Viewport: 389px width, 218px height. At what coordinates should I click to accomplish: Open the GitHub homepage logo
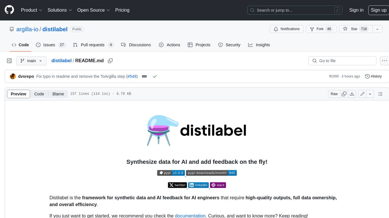tap(9, 10)
